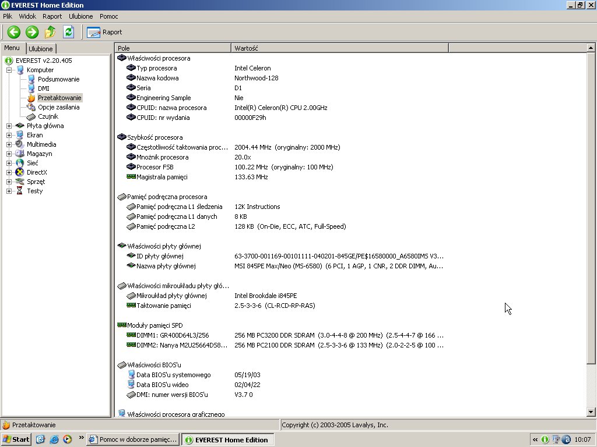Open the Ulubione menu in menu bar
Screen dimensions: 597x447
tap(80, 16)
